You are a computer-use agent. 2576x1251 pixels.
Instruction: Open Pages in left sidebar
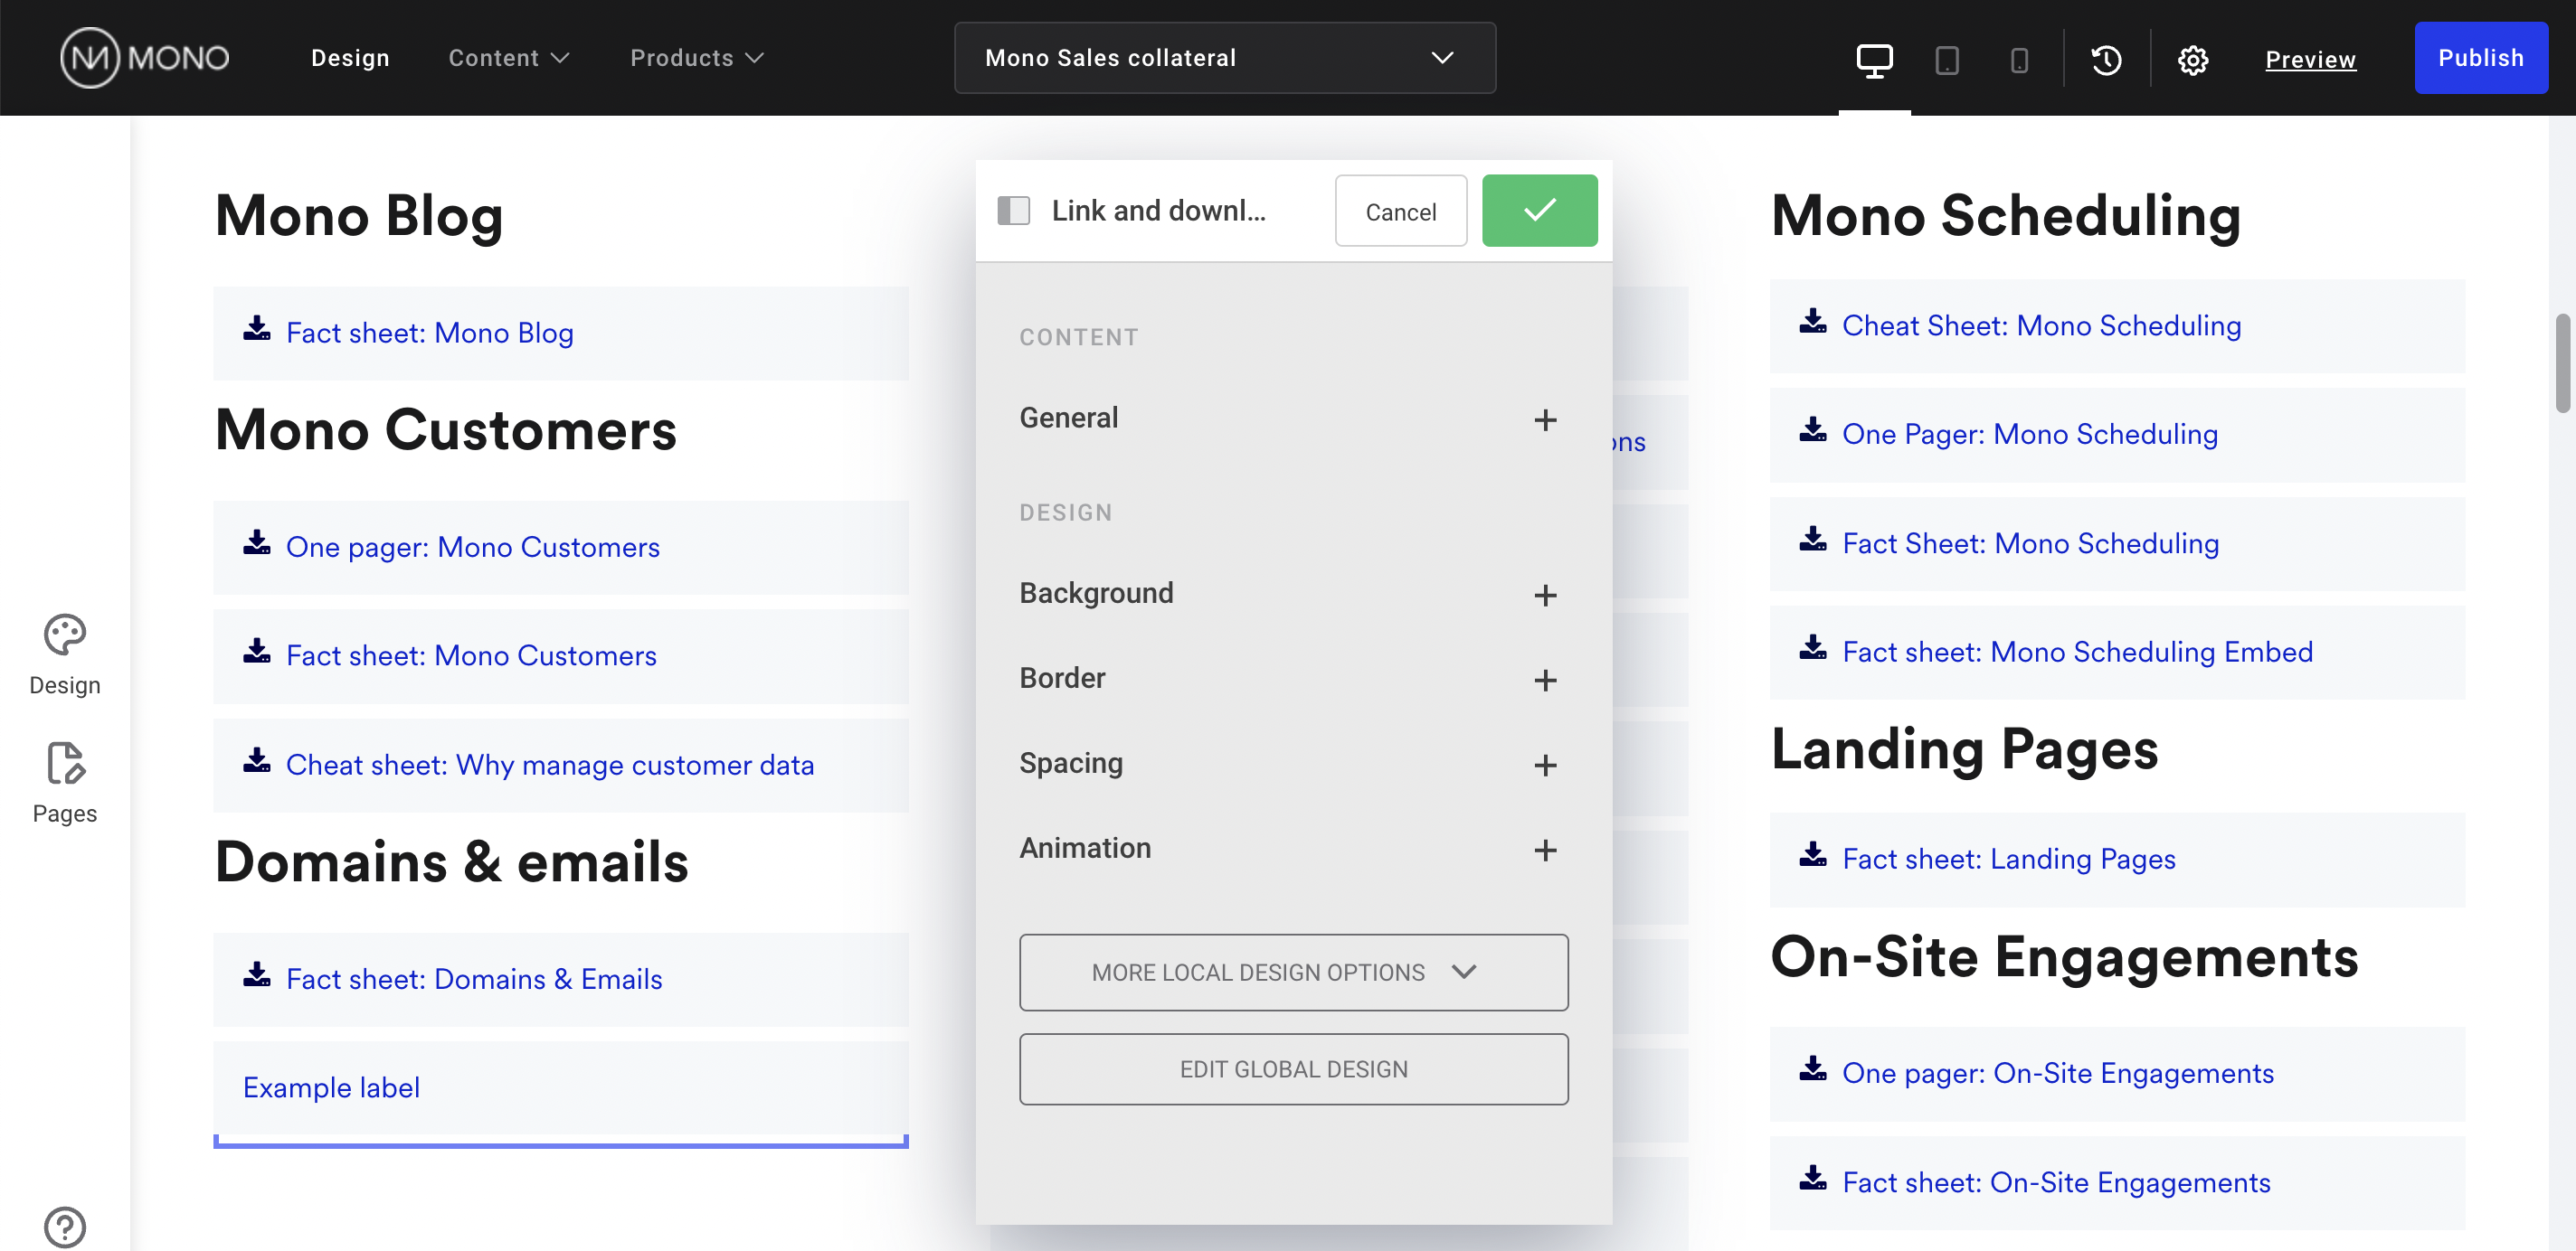click(x=65, y=783)
